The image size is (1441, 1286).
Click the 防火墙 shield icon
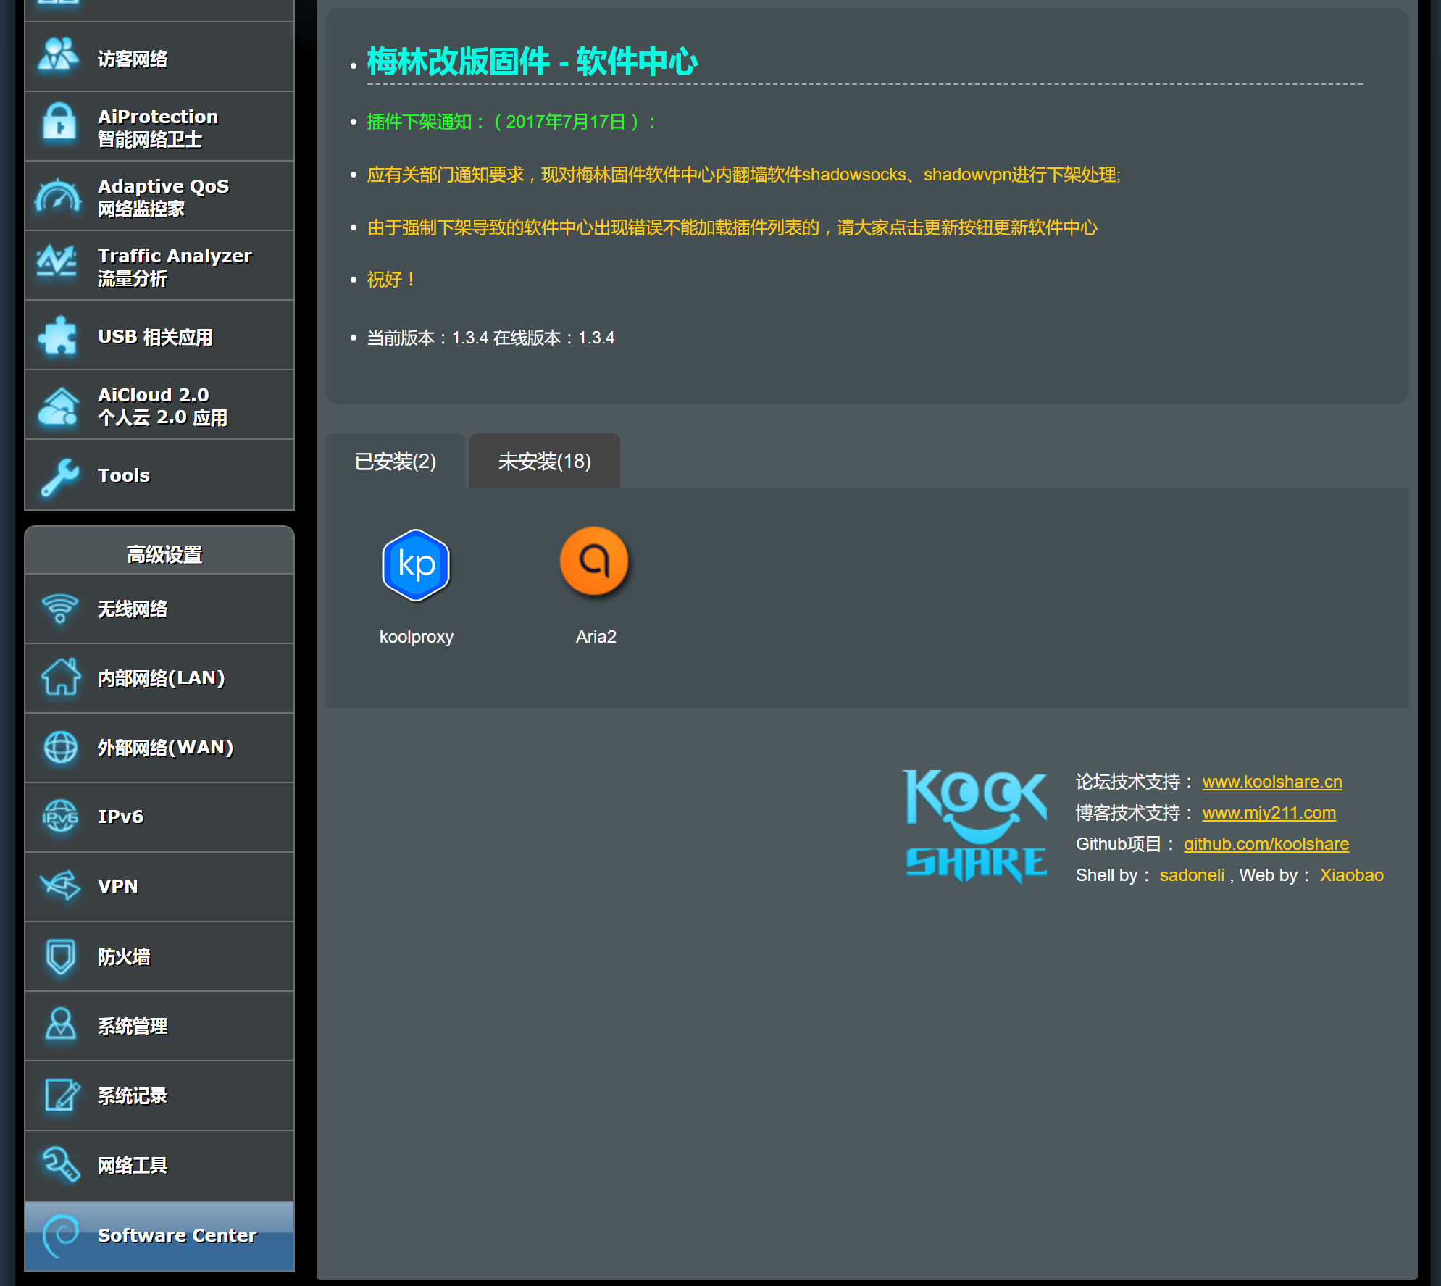(59, 956)
